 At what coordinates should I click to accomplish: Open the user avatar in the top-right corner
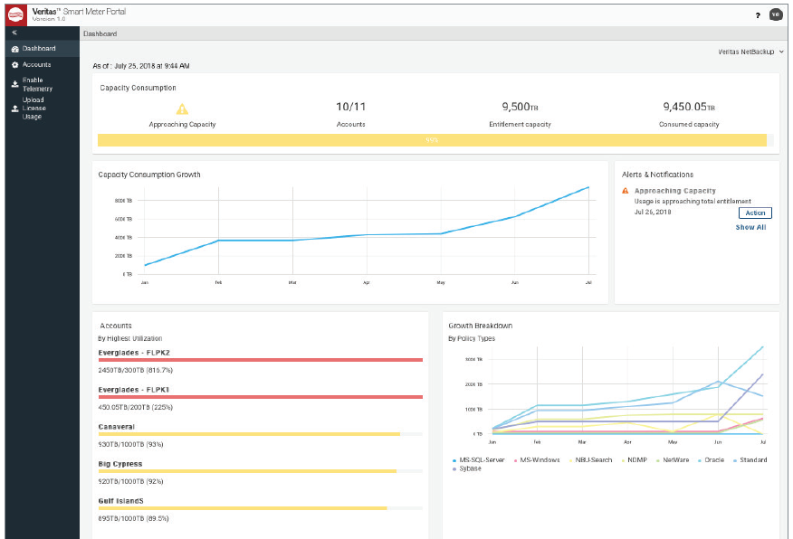777,14
